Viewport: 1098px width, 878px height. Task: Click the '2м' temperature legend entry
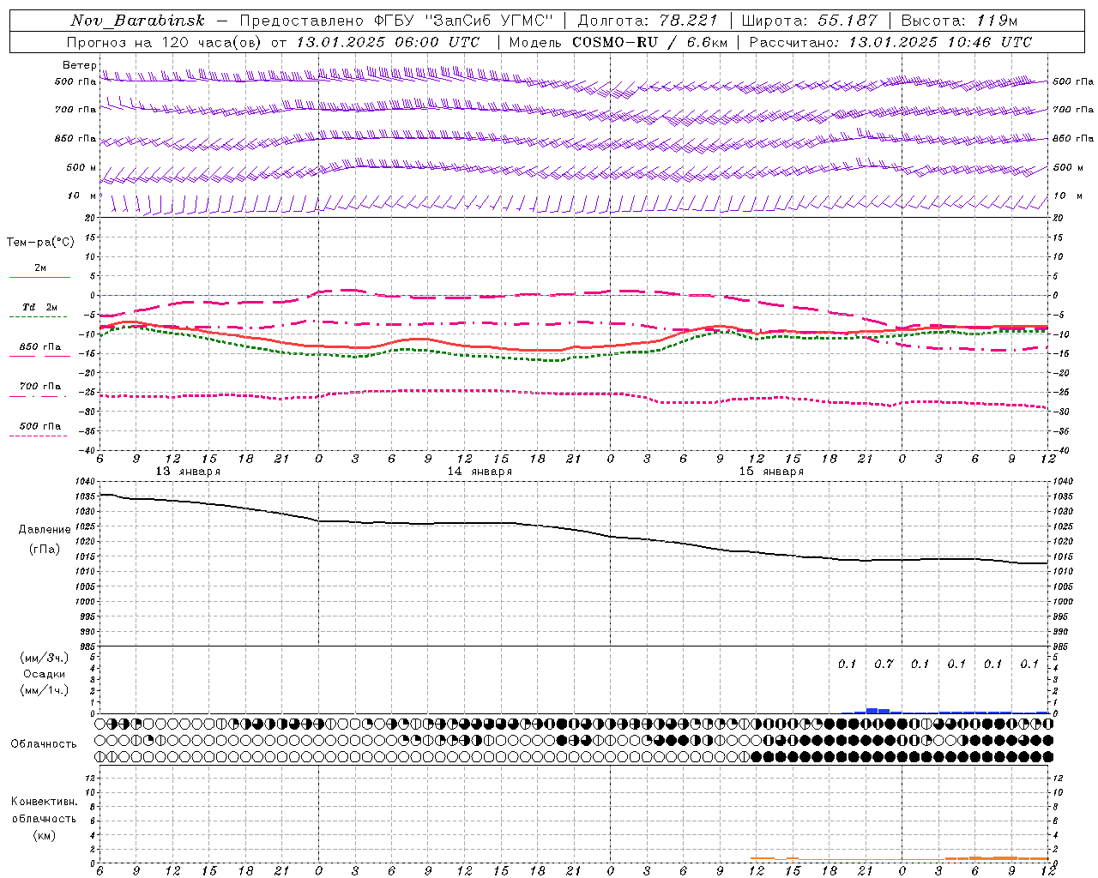coord(40,268)
